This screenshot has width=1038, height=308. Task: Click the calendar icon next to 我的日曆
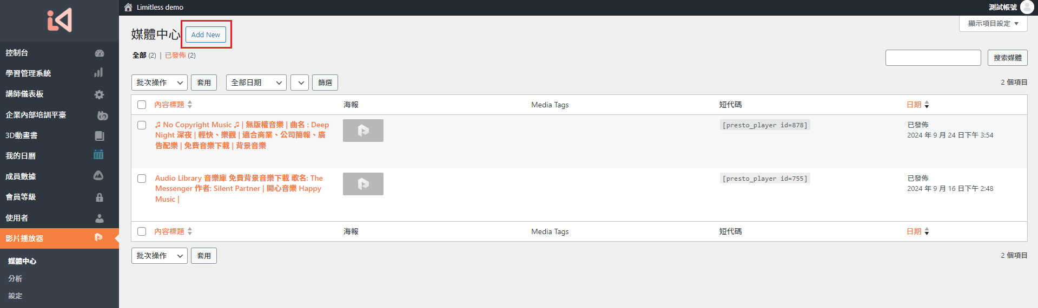click(x=98, y=155)
